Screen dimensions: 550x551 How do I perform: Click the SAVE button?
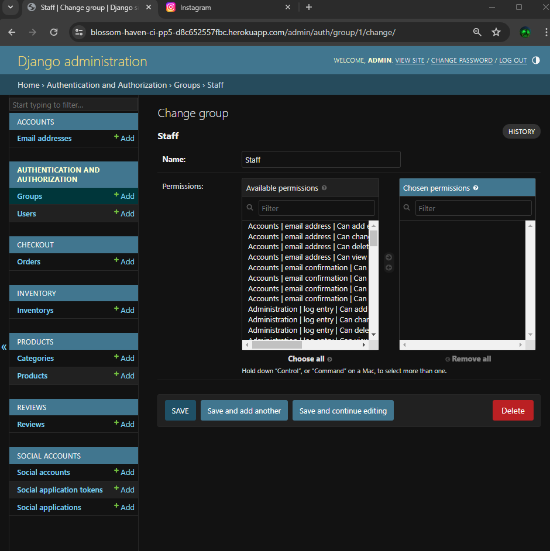[180, 411]
